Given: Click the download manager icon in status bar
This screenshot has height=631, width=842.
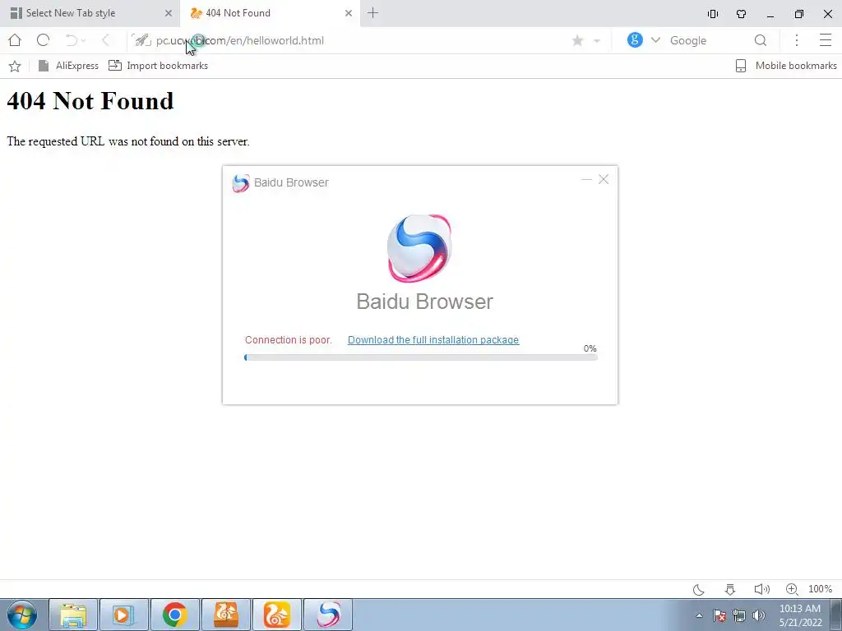Looking at the screenshot, I should point(730,589).
